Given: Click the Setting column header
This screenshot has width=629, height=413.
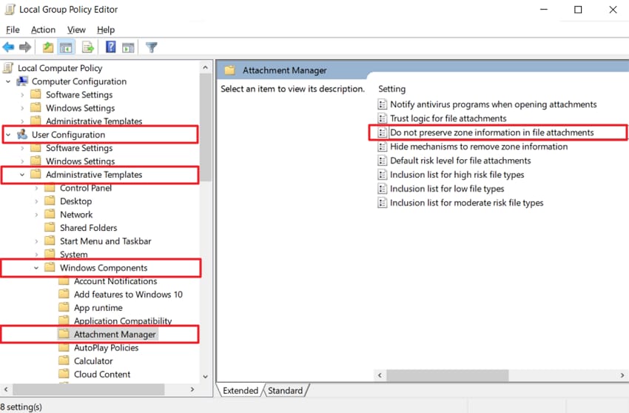Looking at the screenshot, I should click(392, 89).
